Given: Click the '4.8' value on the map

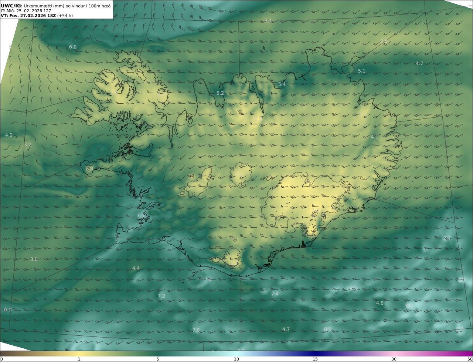Looking at the screenshot, I should tap(380, 303).
